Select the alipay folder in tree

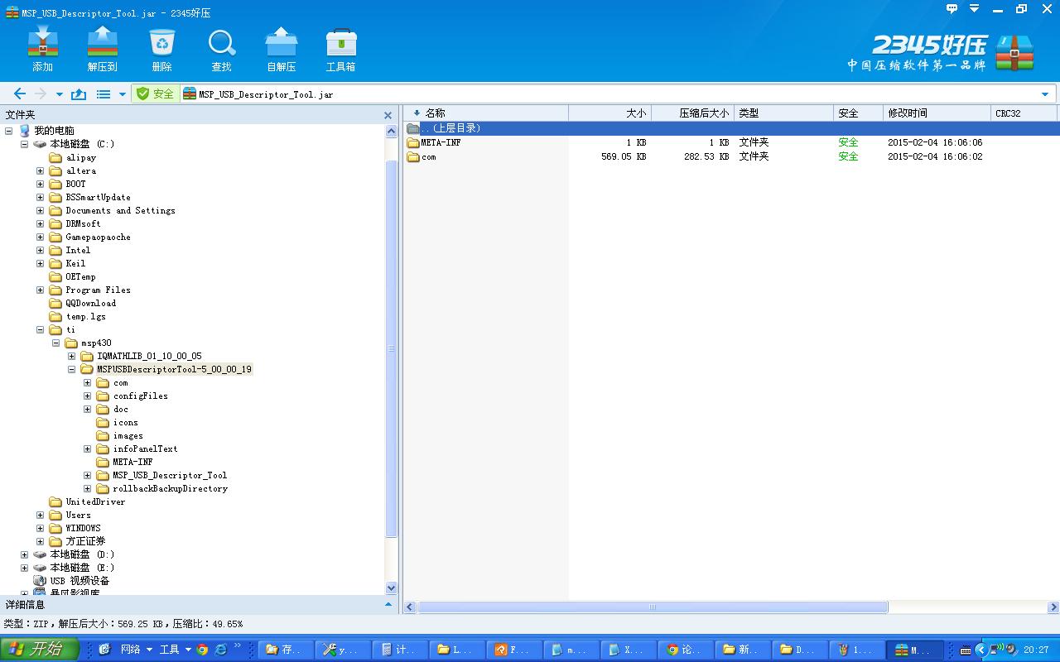[81, 157]
